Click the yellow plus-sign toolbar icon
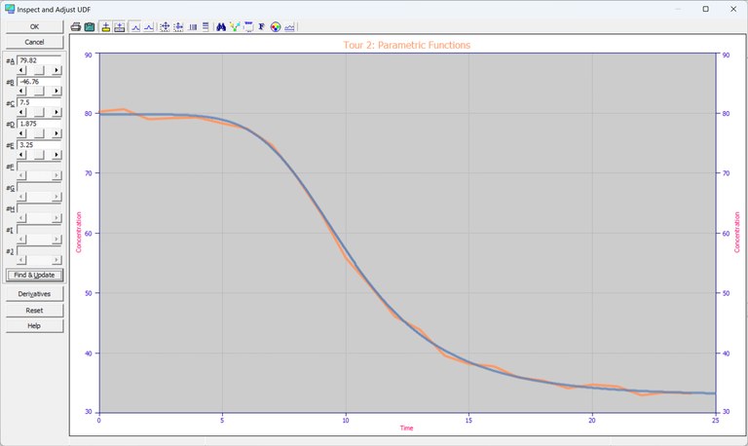 106,27
